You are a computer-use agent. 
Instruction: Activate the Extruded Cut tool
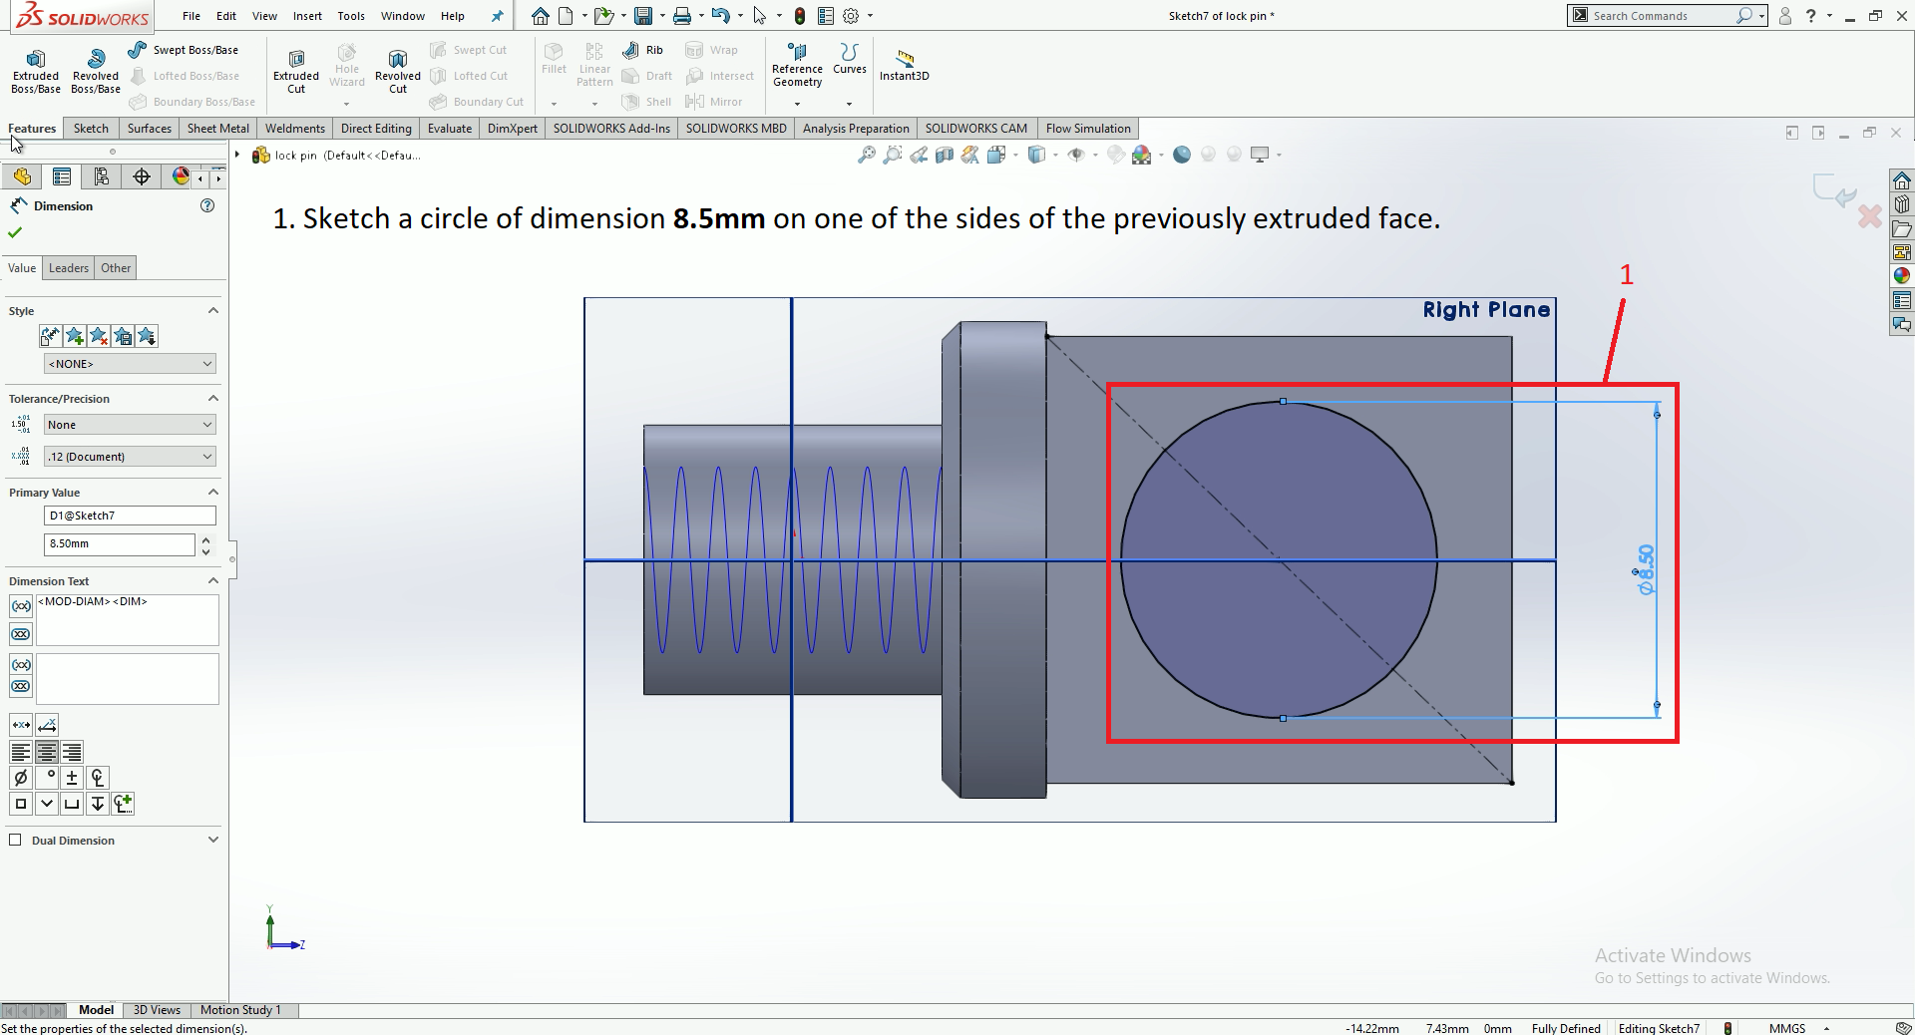(296, 71)
